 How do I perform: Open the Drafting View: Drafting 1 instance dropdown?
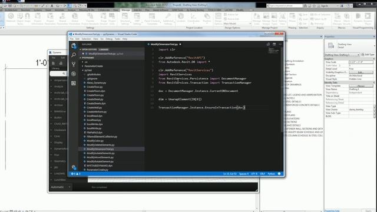coord(342,55)
